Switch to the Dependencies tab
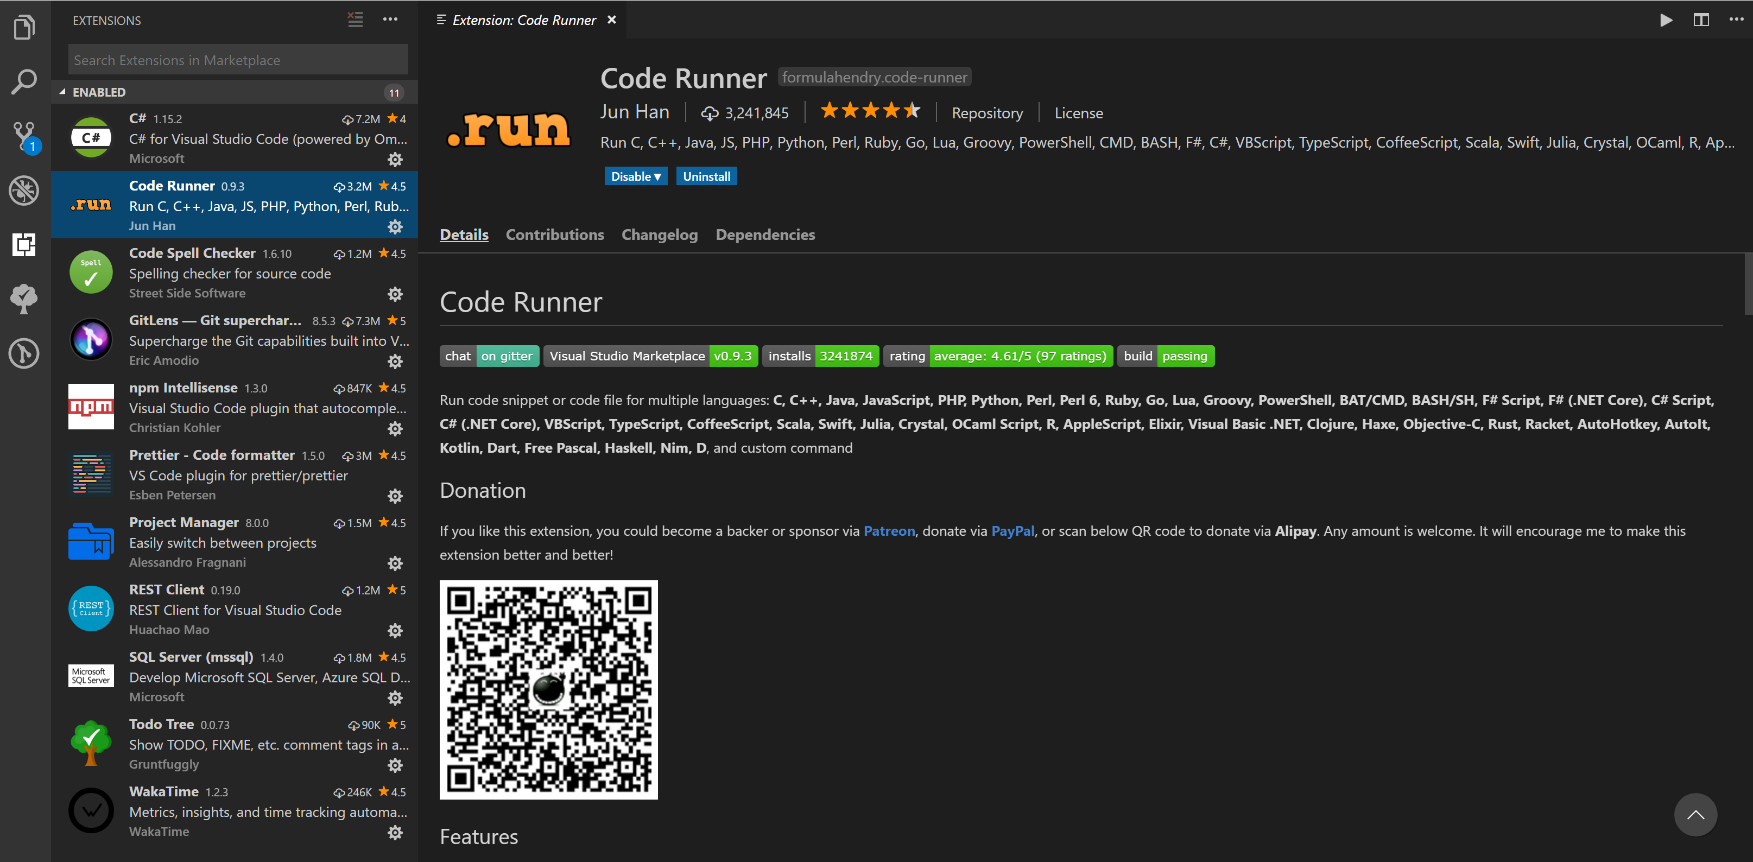1753x862 pixels. 765,234
